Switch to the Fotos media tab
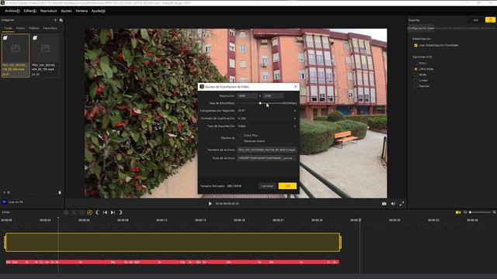 tap(20, 28)
